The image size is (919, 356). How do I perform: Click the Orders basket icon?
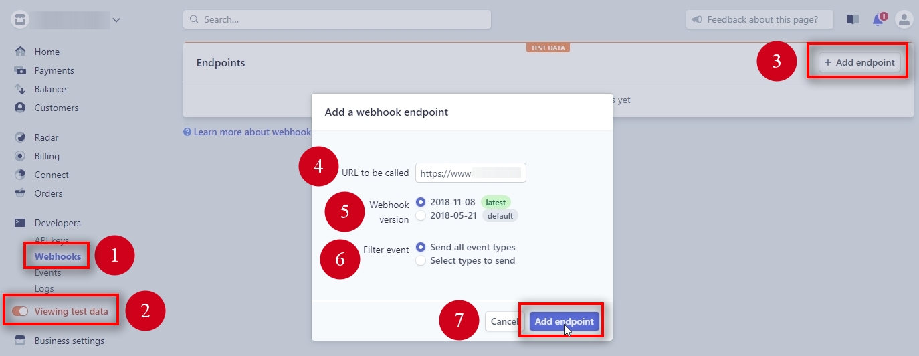pos(20,193)
